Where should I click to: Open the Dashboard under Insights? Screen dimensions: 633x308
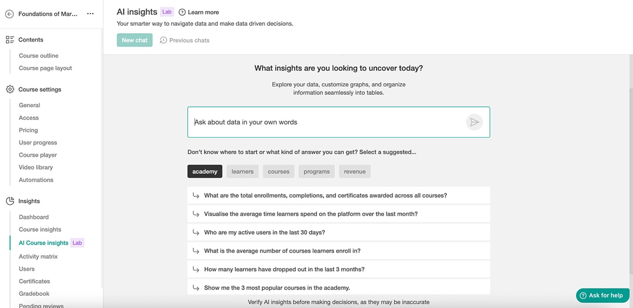[x=34, y=217]
